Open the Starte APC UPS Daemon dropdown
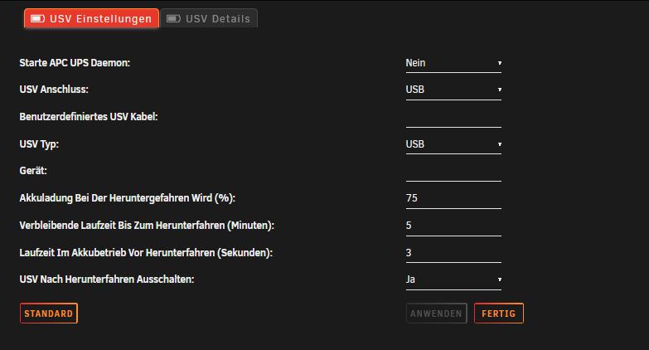 point(453,63)
